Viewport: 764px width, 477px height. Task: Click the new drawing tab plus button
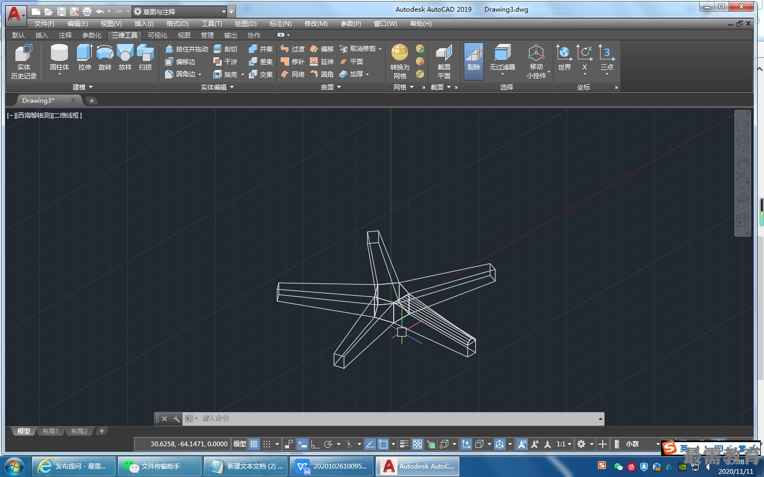(92, 101)
